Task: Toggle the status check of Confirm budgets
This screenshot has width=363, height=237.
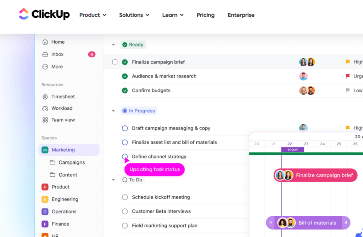Action: click(125, 90)
